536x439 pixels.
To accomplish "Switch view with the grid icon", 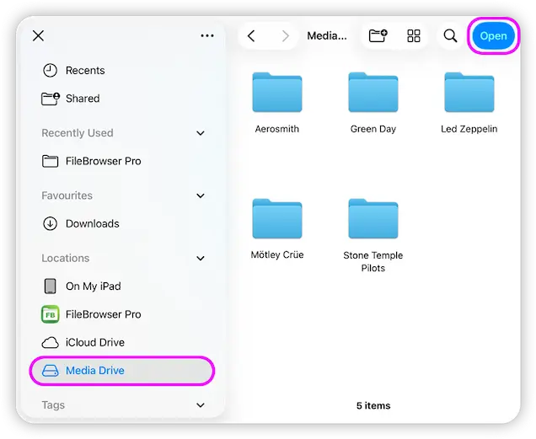I will pyautogui.click(x=414, y=36).
